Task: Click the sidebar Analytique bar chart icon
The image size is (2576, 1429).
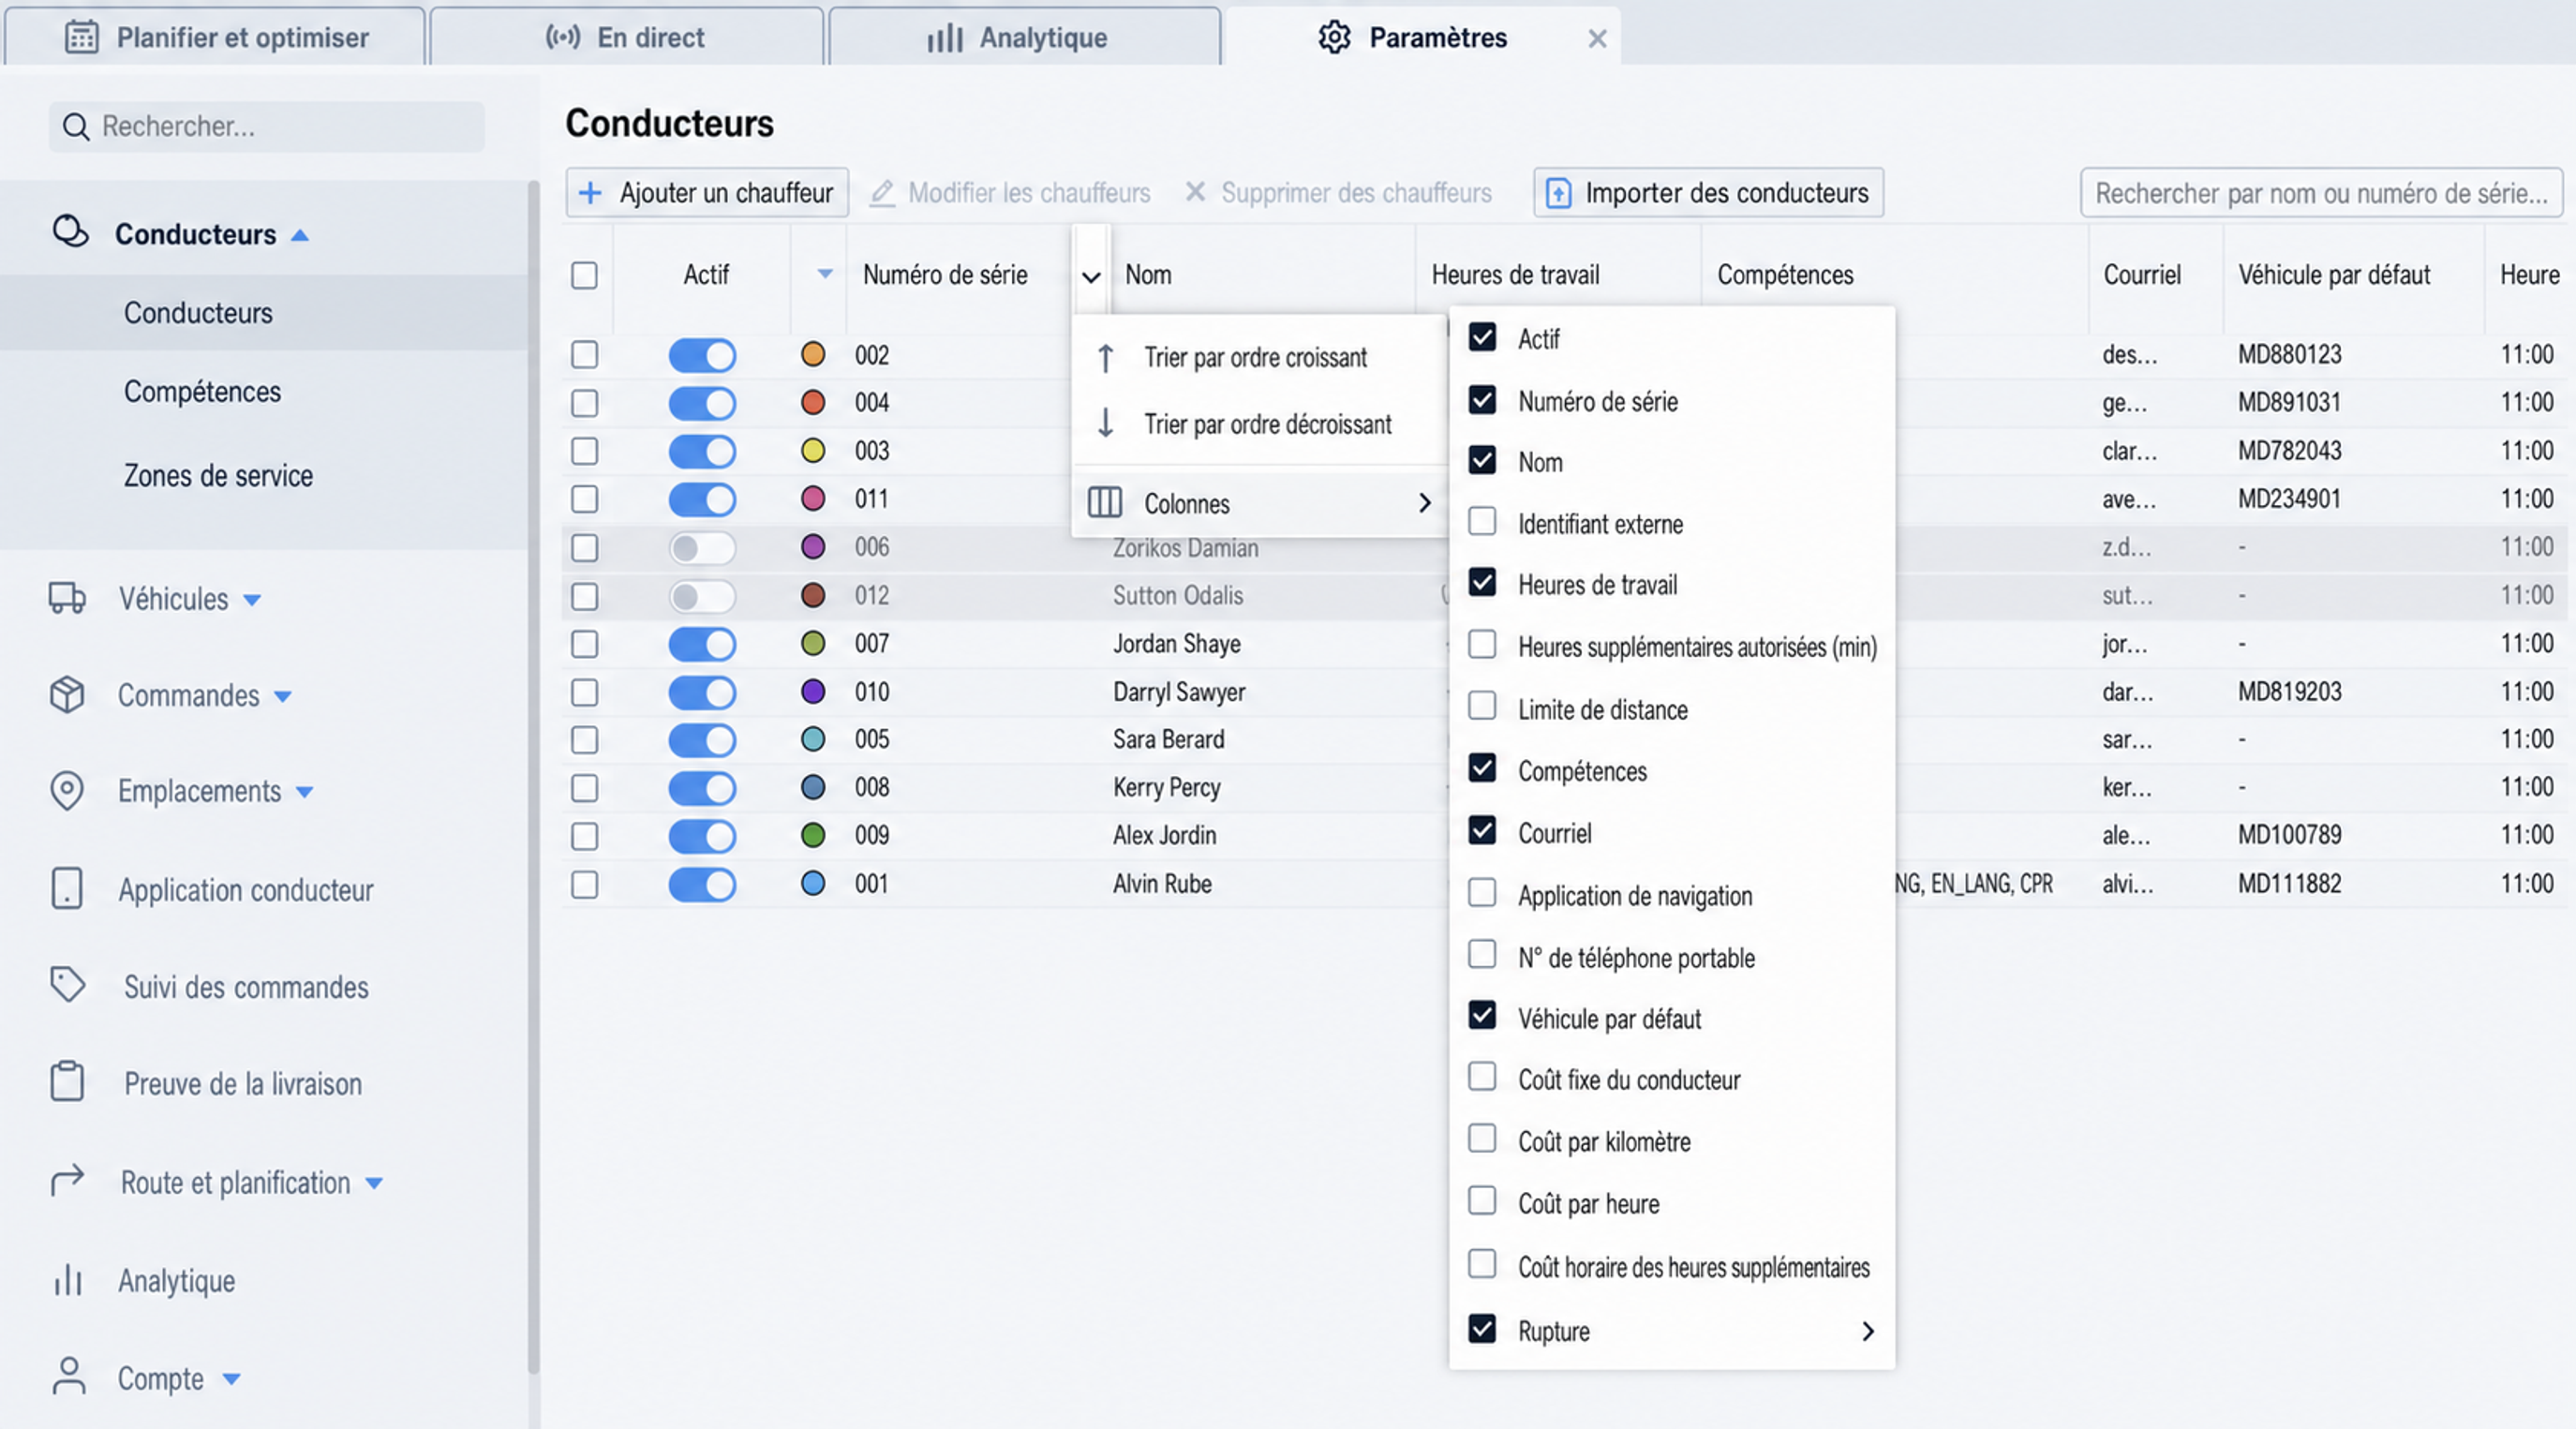Action: pos(67,1279)
